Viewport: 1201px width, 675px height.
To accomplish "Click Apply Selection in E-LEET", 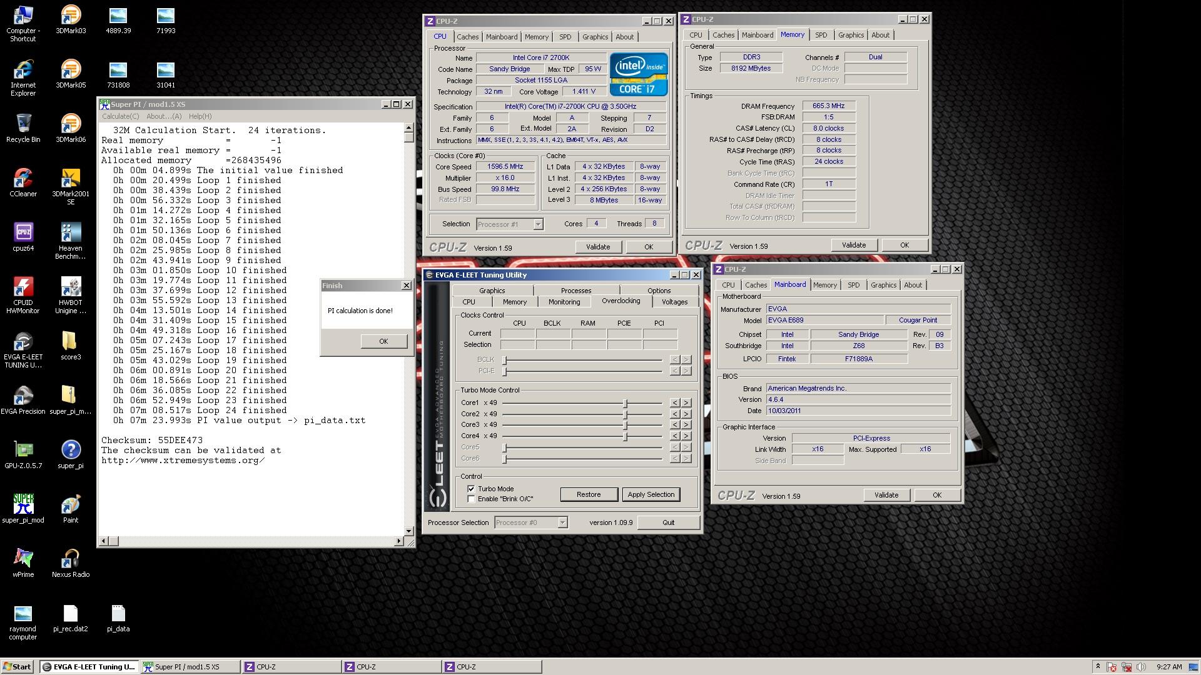I will coord(651,494).
